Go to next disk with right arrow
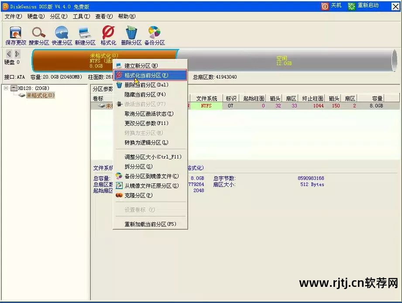 17,54
